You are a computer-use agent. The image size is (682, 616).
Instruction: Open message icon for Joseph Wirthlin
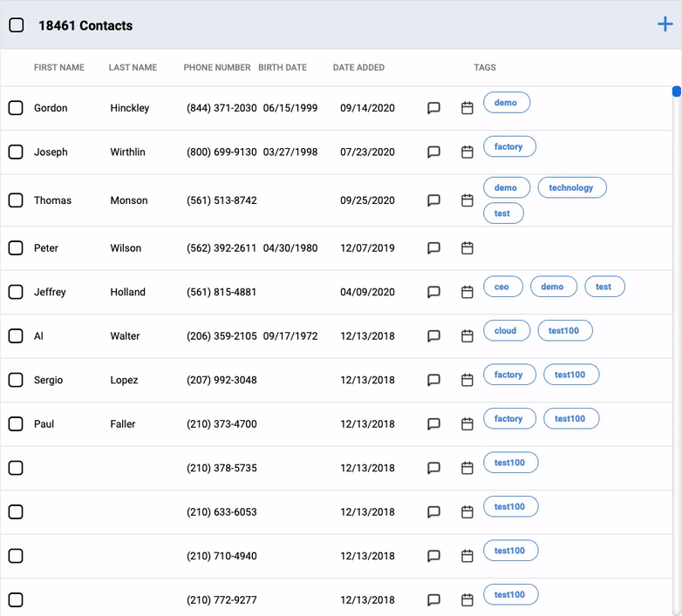(433, 152)
